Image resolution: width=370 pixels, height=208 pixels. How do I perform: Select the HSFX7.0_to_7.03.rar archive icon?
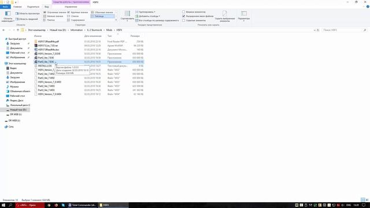pyautogui.click(x=36, y=46)
